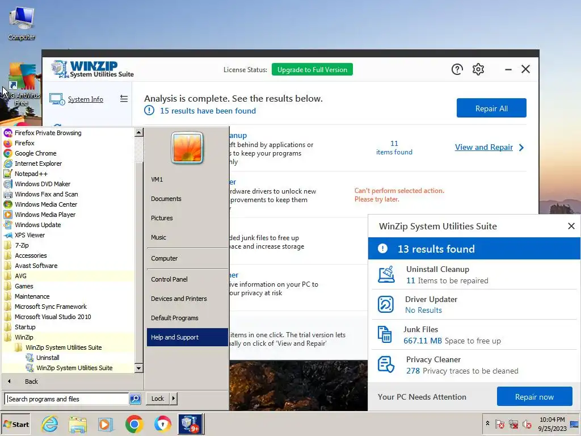Open Windows Media Center entry
This screenshot has width=581, height=436.
(45, 204)
